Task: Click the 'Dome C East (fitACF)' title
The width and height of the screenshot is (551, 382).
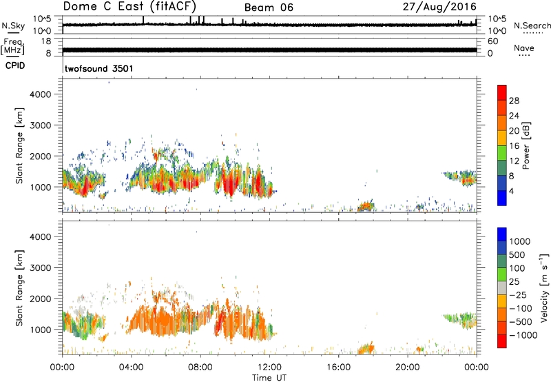Action: click(x=129, y=7)
